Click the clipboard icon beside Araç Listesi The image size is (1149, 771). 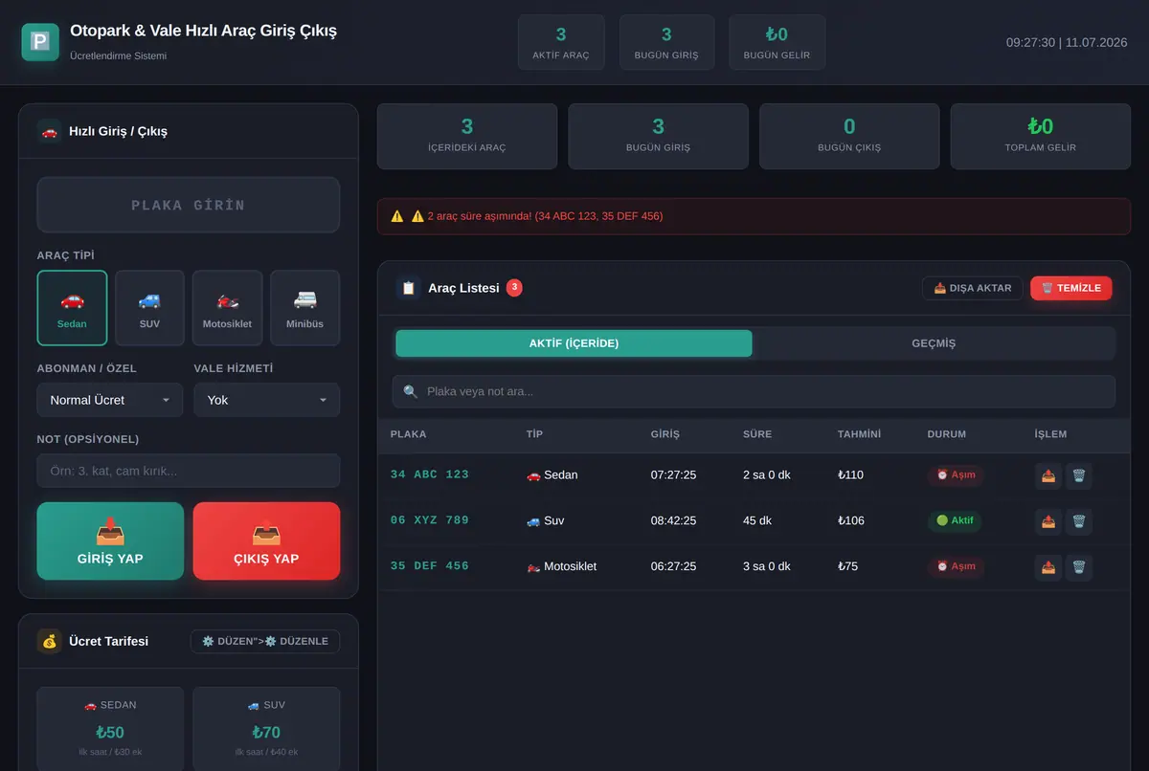[408, 288]
